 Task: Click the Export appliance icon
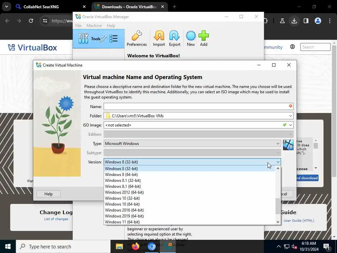tap(174, 39)
